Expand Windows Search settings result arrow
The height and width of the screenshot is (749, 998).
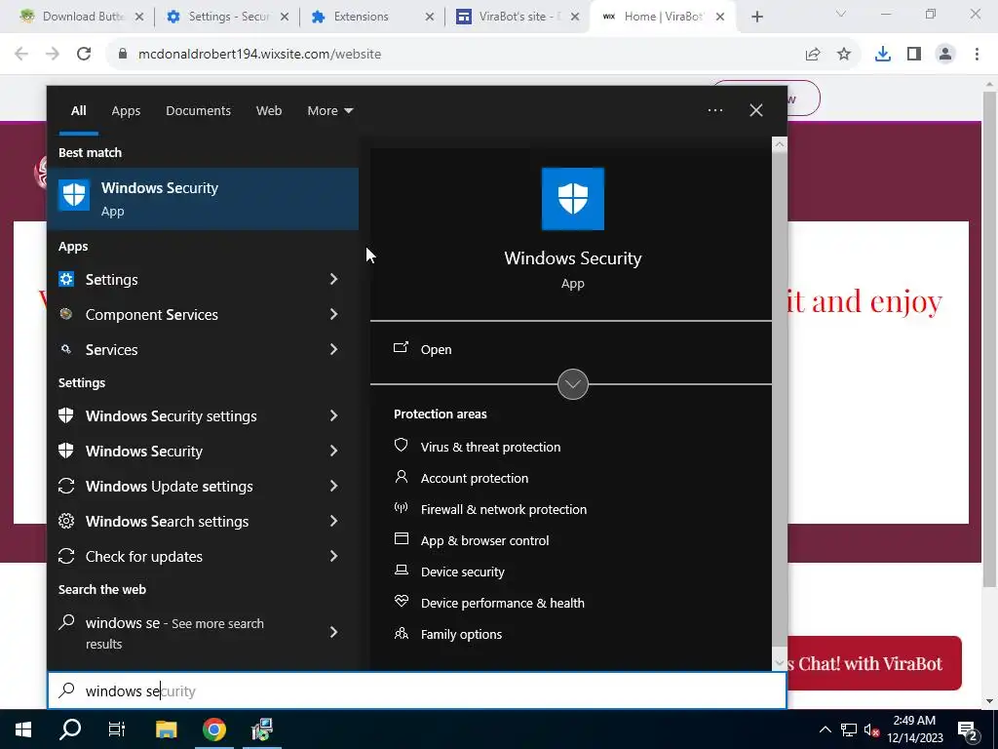point(333,521)
